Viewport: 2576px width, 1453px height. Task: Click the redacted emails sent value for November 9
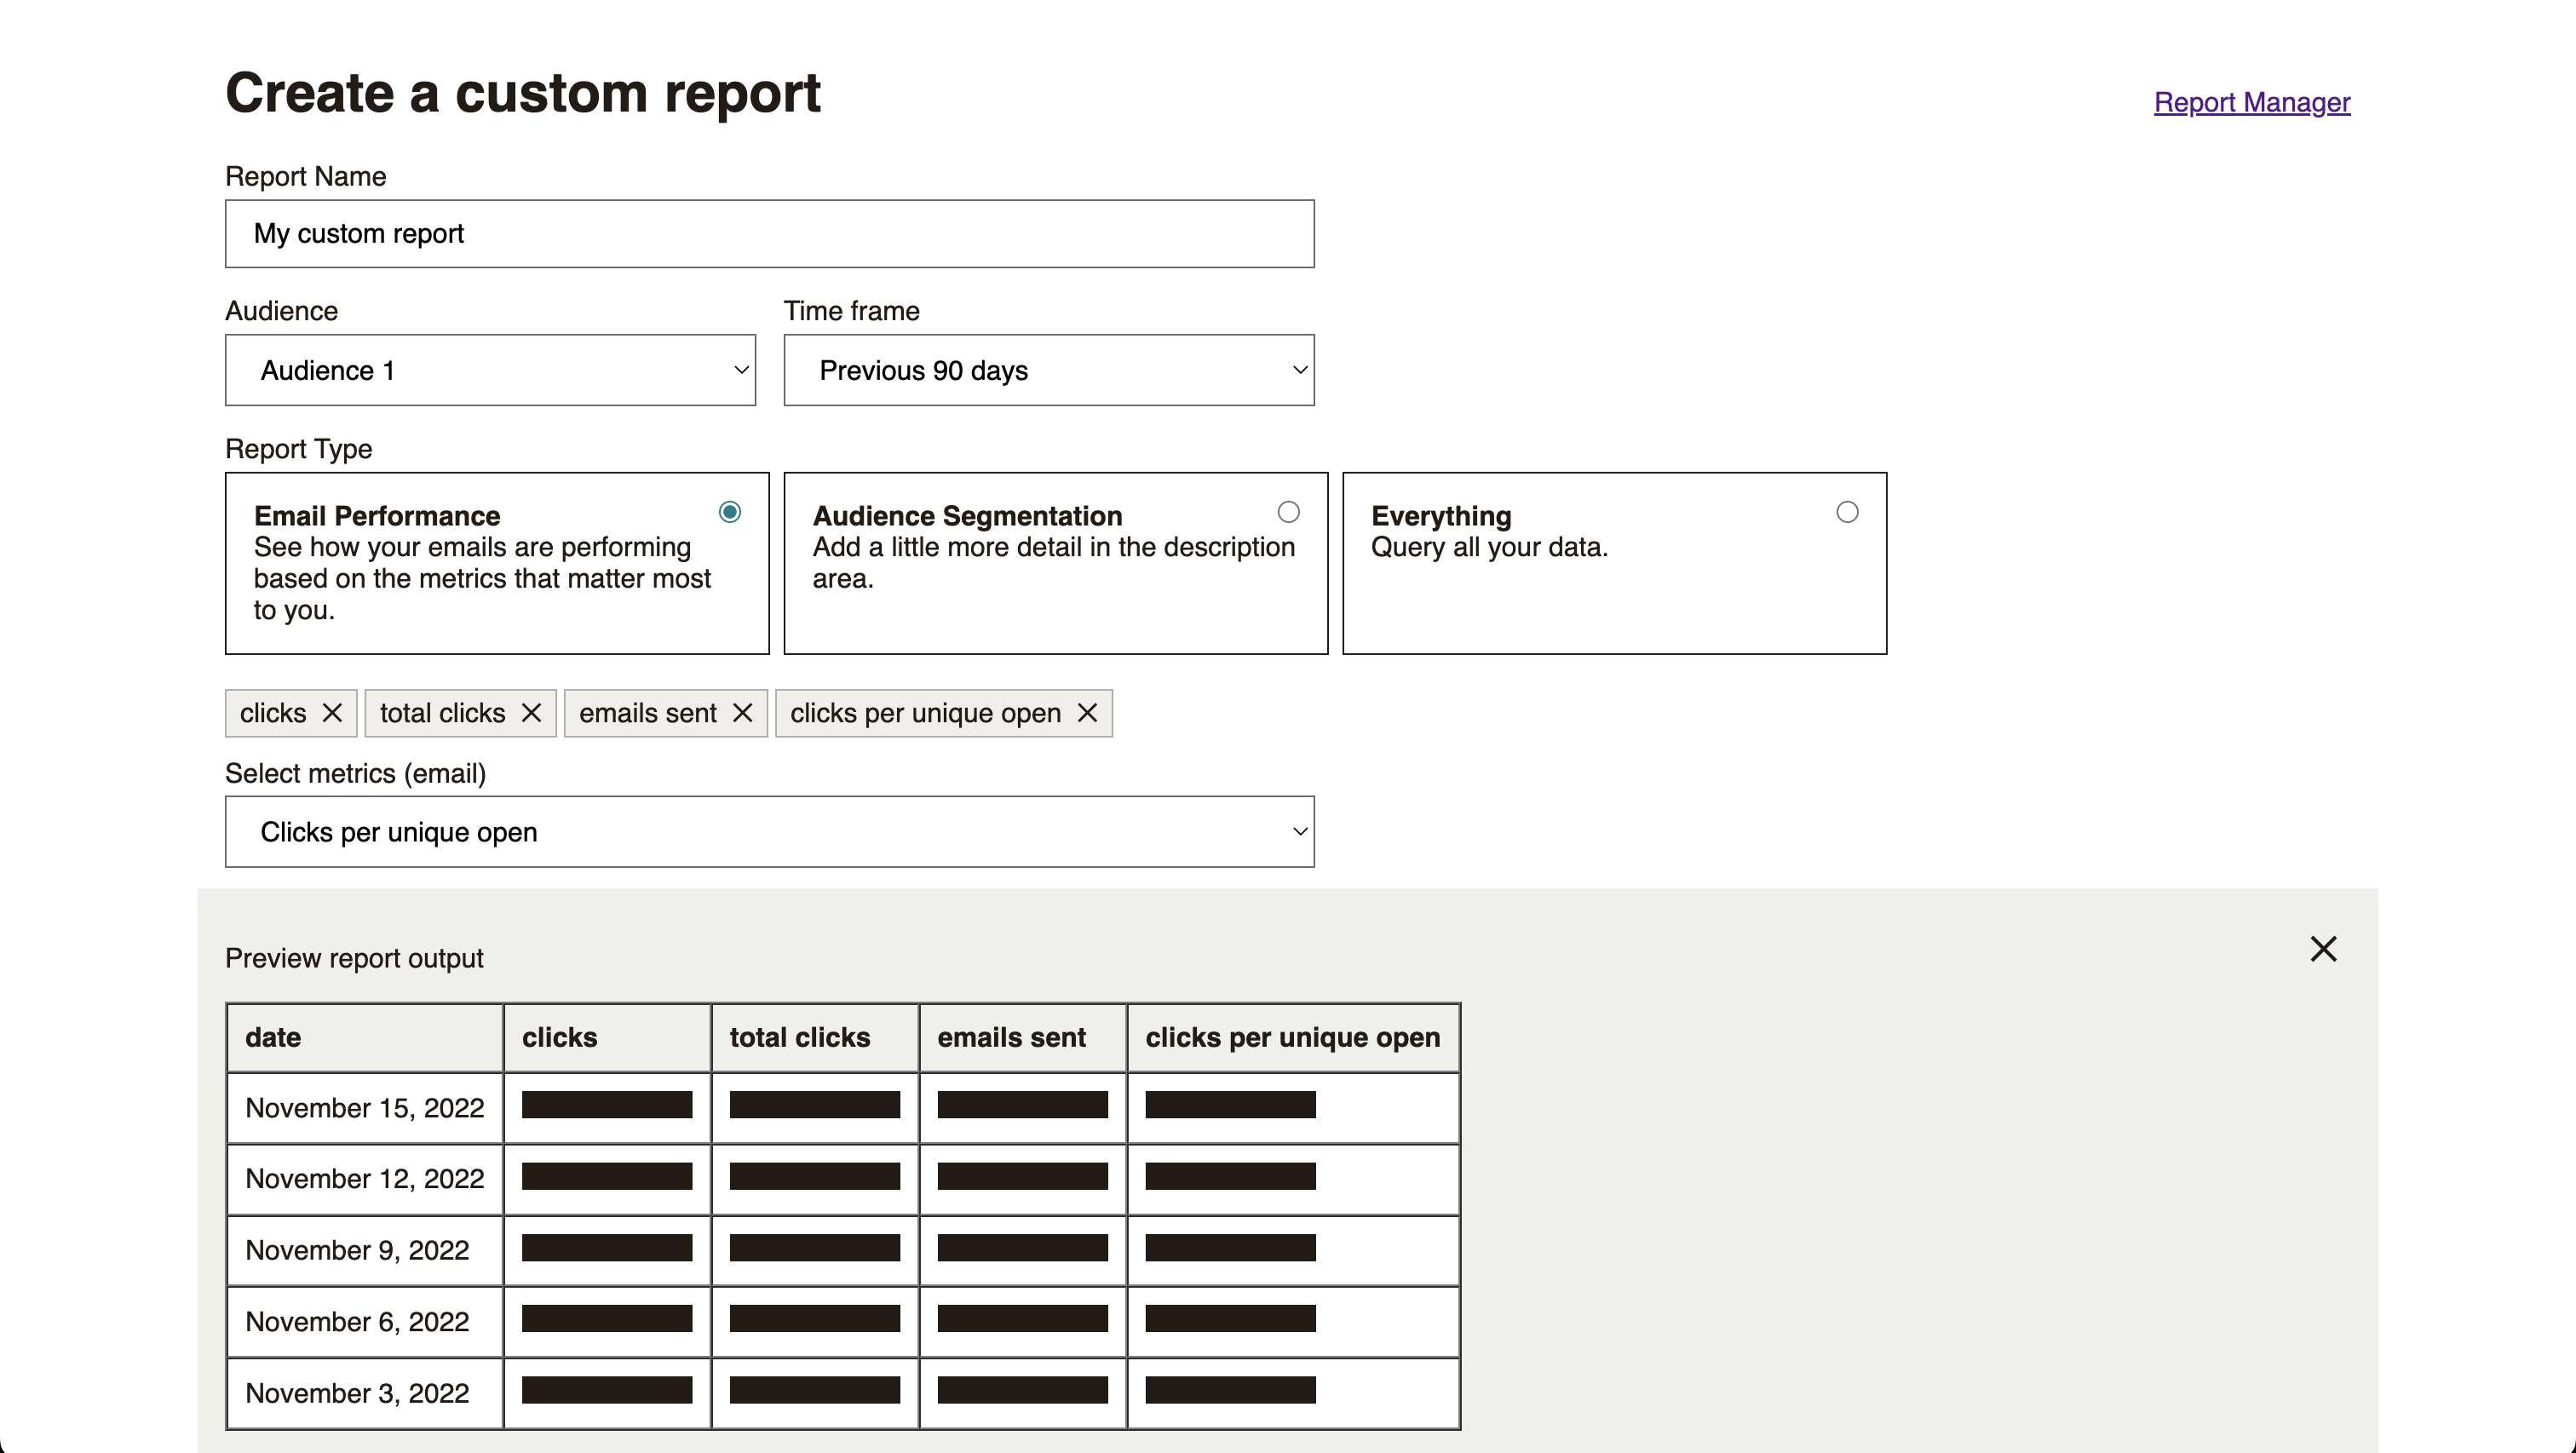pos(1023,1248)
